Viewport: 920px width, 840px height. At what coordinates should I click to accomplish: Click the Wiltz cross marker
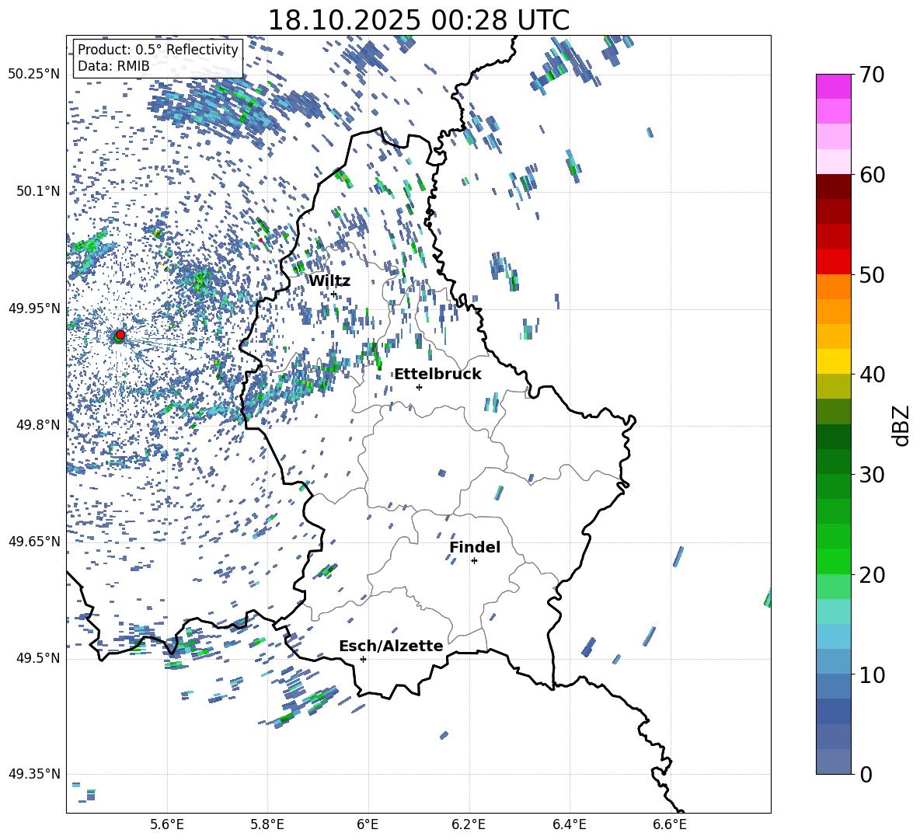[x=333, y=294]
